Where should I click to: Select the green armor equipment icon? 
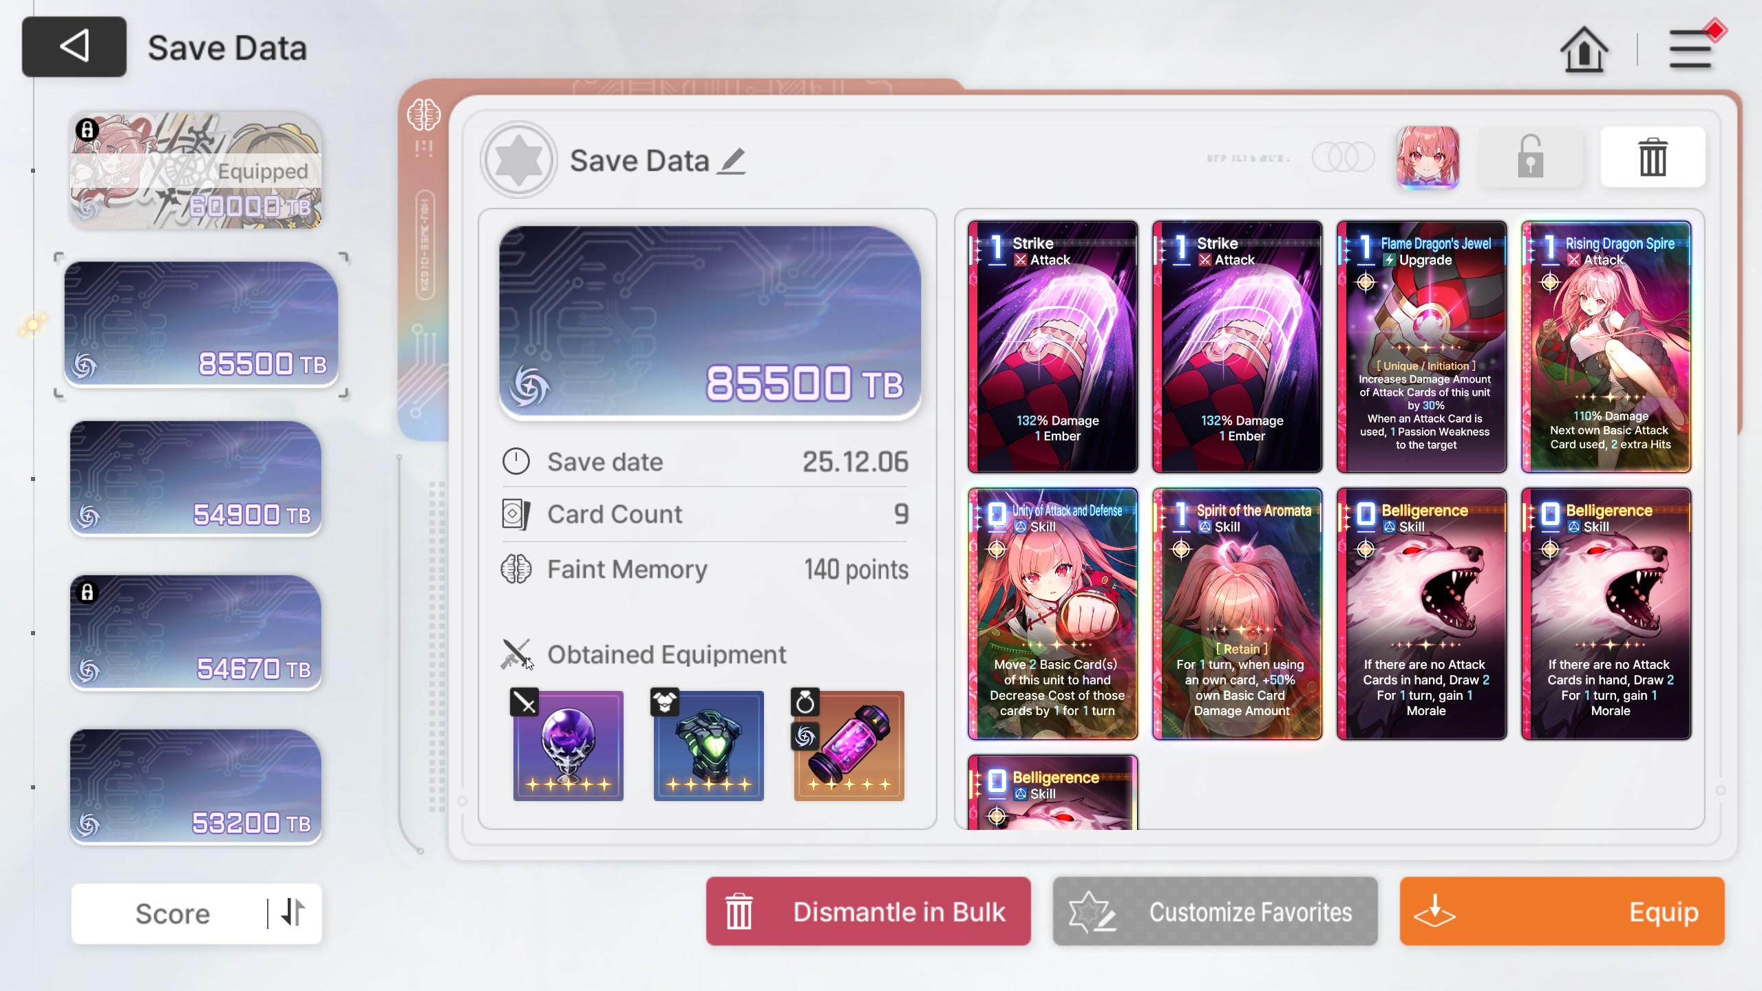[x=708, y=745]
